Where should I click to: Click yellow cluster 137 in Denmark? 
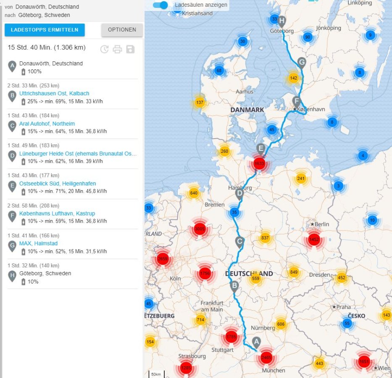click(200, 103)
